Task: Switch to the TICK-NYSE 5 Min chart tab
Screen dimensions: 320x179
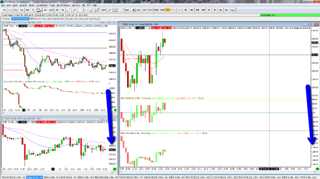Action: pyautogui.click(x=130, y=177)
